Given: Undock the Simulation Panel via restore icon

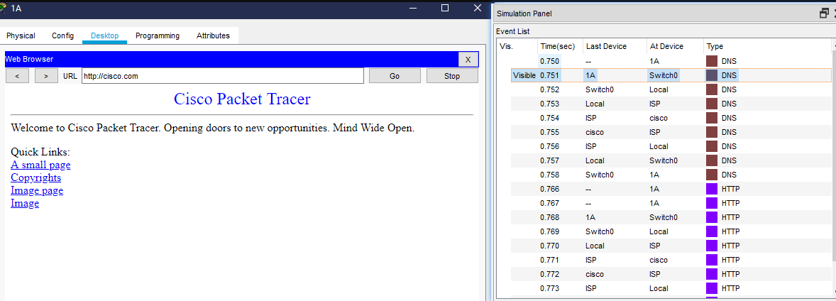Looking at the screenshot, I should point(824,14).
